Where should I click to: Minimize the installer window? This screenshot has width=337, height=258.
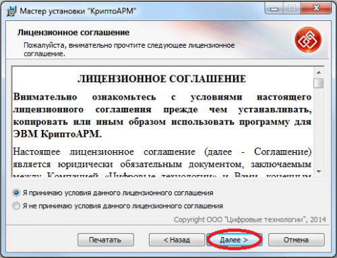point(274,9)
